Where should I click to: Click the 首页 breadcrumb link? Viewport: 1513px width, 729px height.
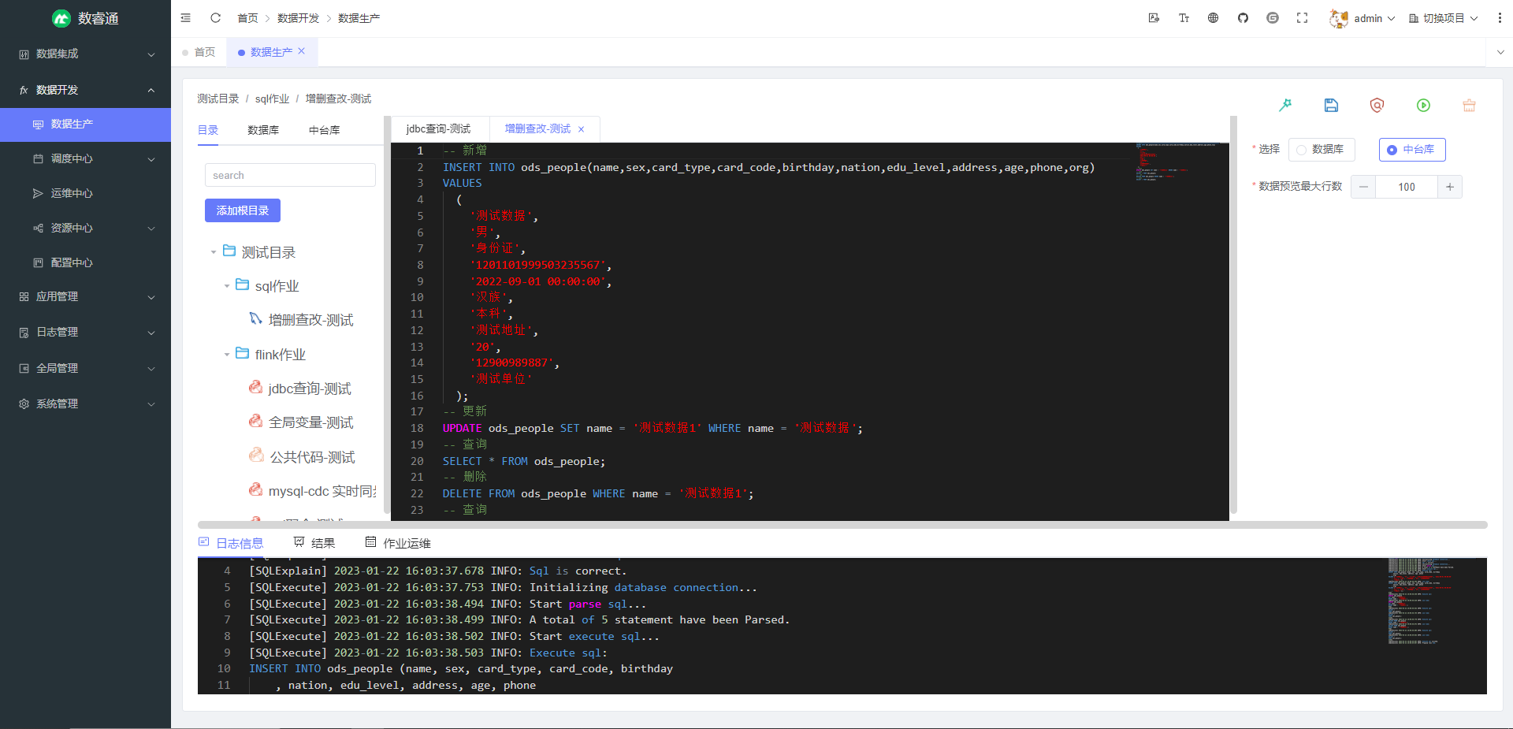coord(247,18)
